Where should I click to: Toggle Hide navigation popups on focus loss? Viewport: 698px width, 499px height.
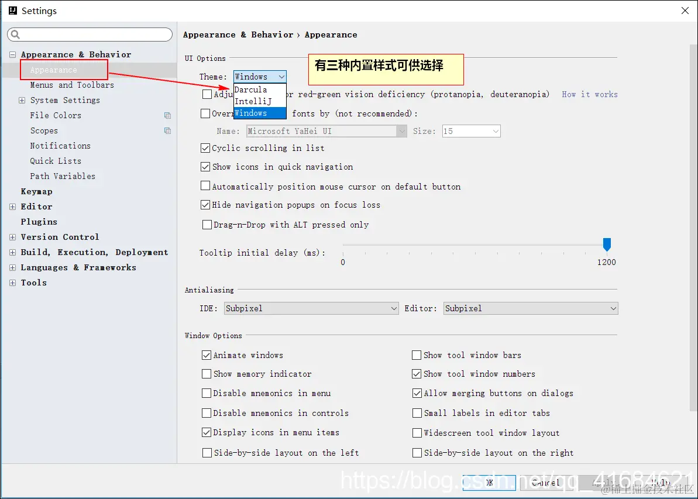click(205, 205)
